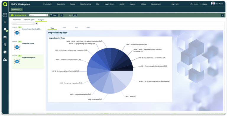Image resolution: width=227 pixels, height=116 pixels.
Task: Open the Productivity menu
Action: (47, 4)
